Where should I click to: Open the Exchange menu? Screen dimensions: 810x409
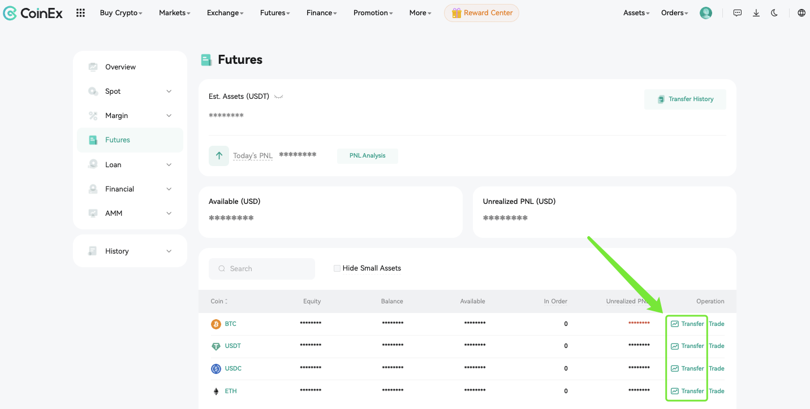(x=225, y=13)
